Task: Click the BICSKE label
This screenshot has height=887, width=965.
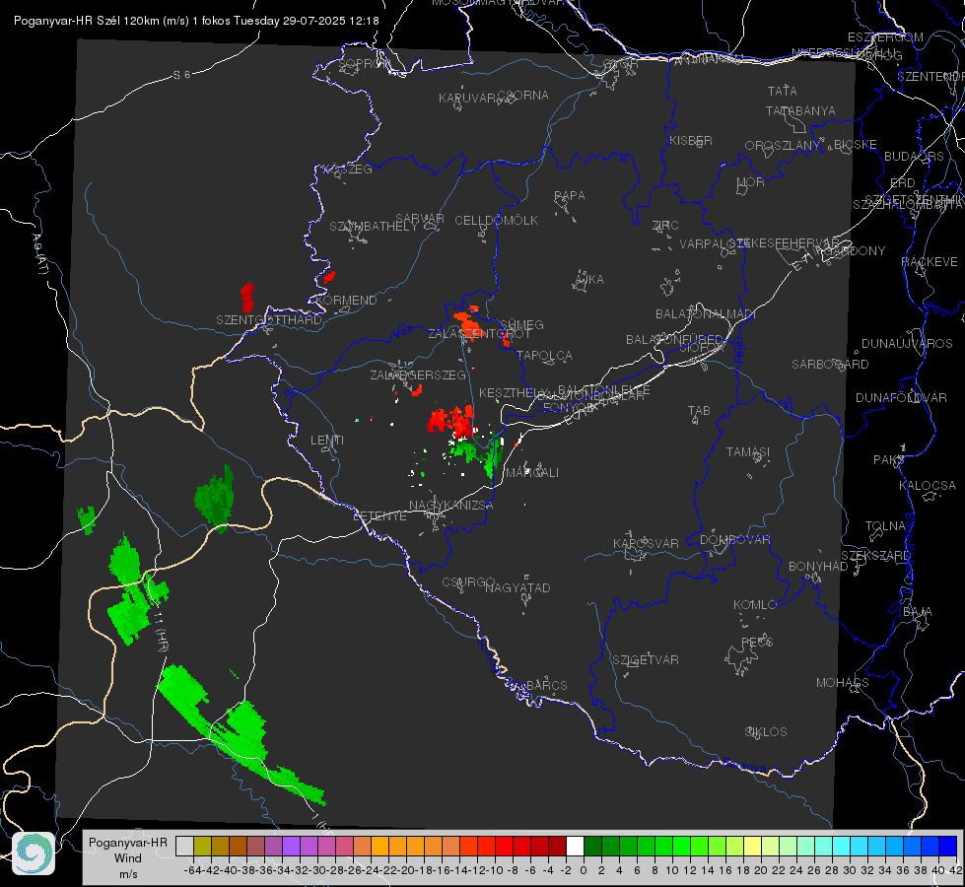Action: pos(856,145)
